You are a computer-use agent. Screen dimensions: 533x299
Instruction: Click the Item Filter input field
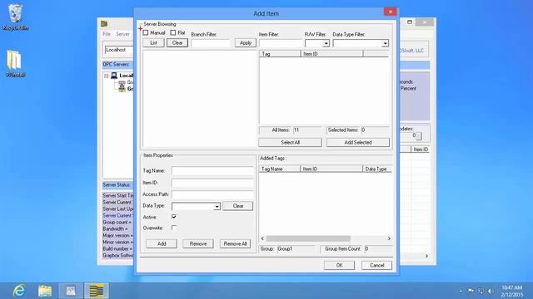pos(281,43)
